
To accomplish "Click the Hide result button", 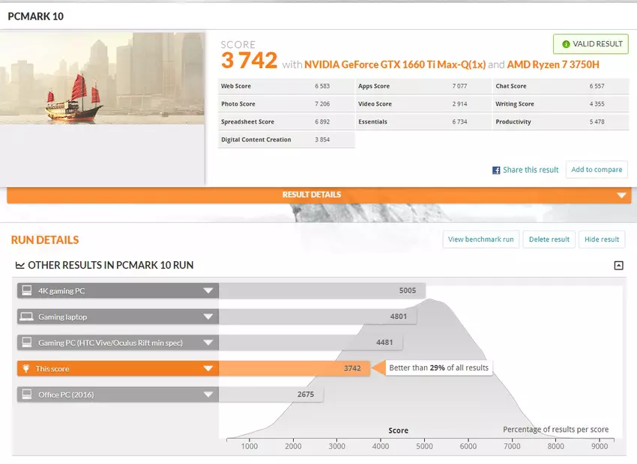I will pos(601,239).
